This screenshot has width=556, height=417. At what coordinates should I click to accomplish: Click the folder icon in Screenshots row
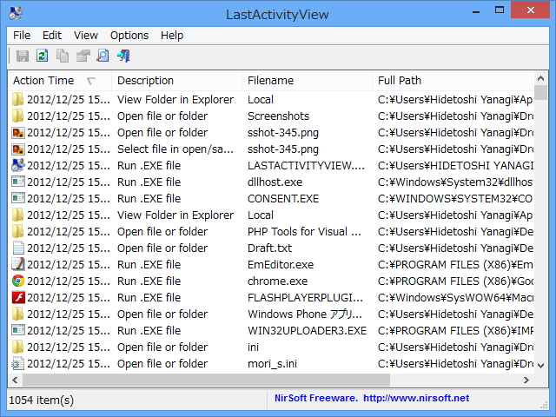17,116
